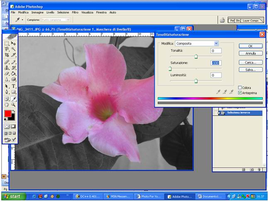The height and width of the screenshot is (202, 268).
Task: Select the Type tool
Action: 14,86
